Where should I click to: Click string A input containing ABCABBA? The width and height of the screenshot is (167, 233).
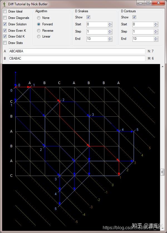click(x=77, y=51)
